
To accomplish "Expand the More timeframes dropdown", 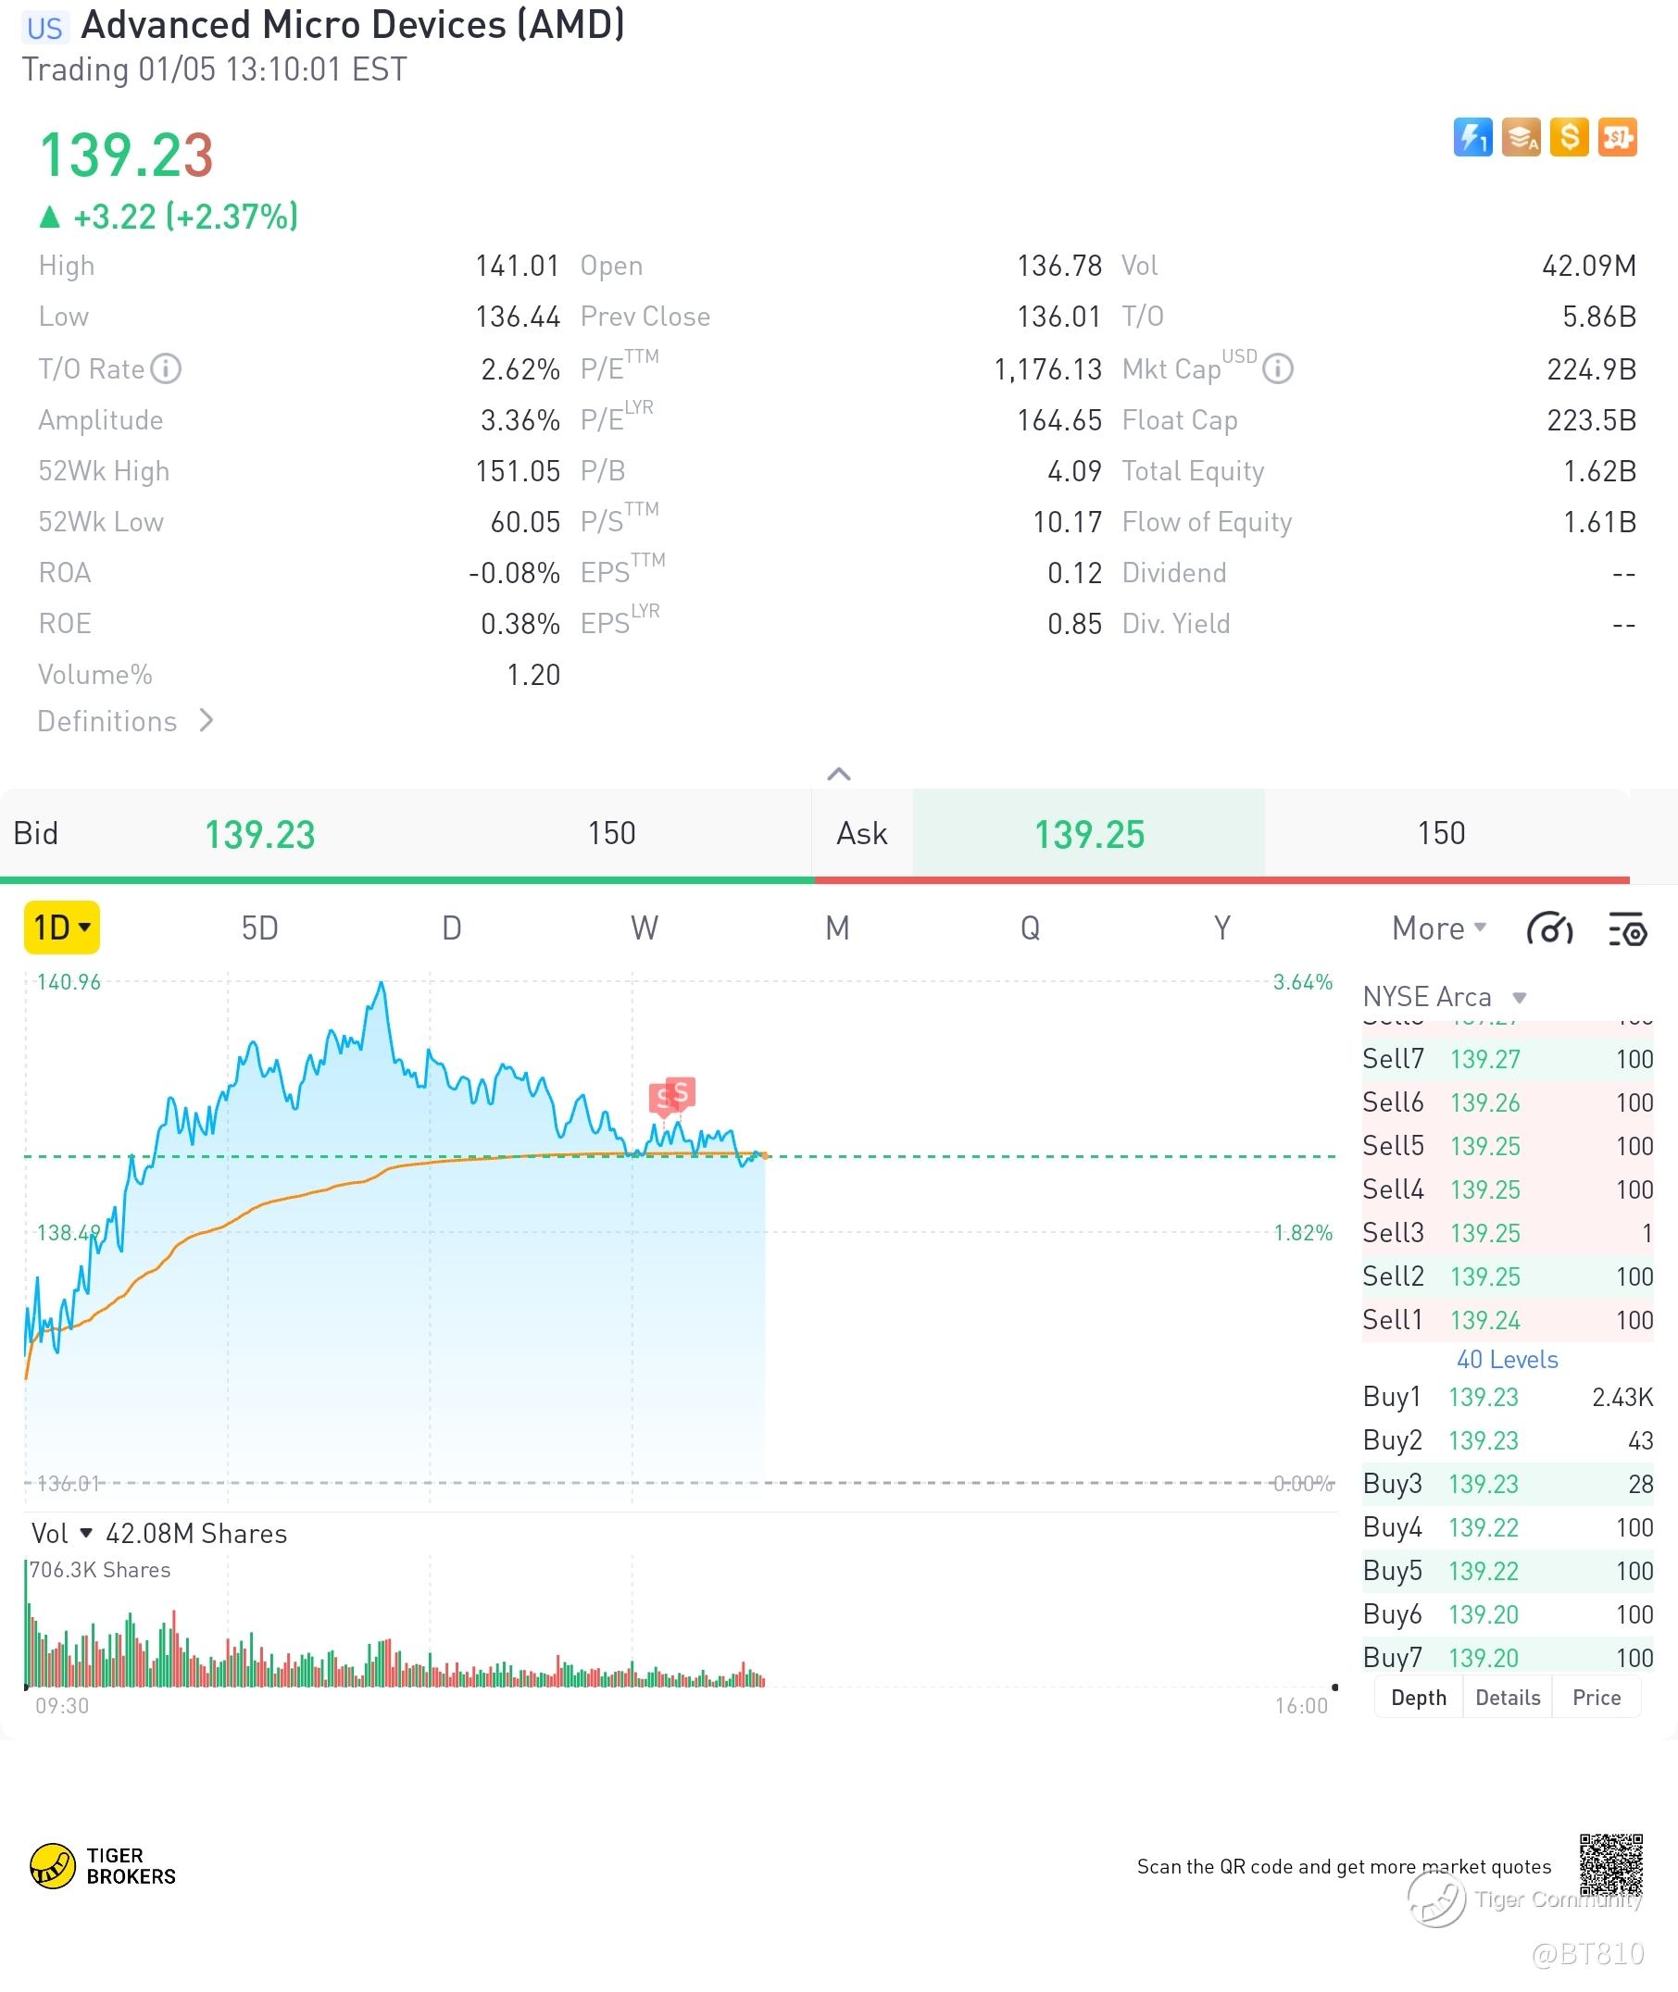I will pyautogui.click(x=1438, y=928).
